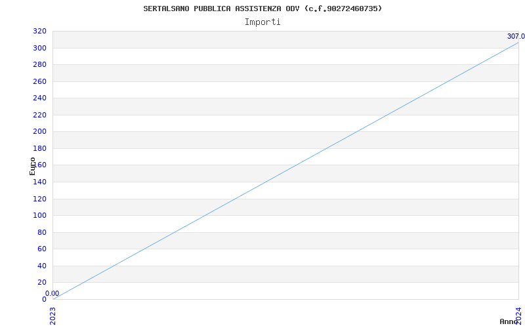Click the 240 y-axis tick label
Image resolution: width=525 pixels, height=328 pixels.
pos(39,98)
